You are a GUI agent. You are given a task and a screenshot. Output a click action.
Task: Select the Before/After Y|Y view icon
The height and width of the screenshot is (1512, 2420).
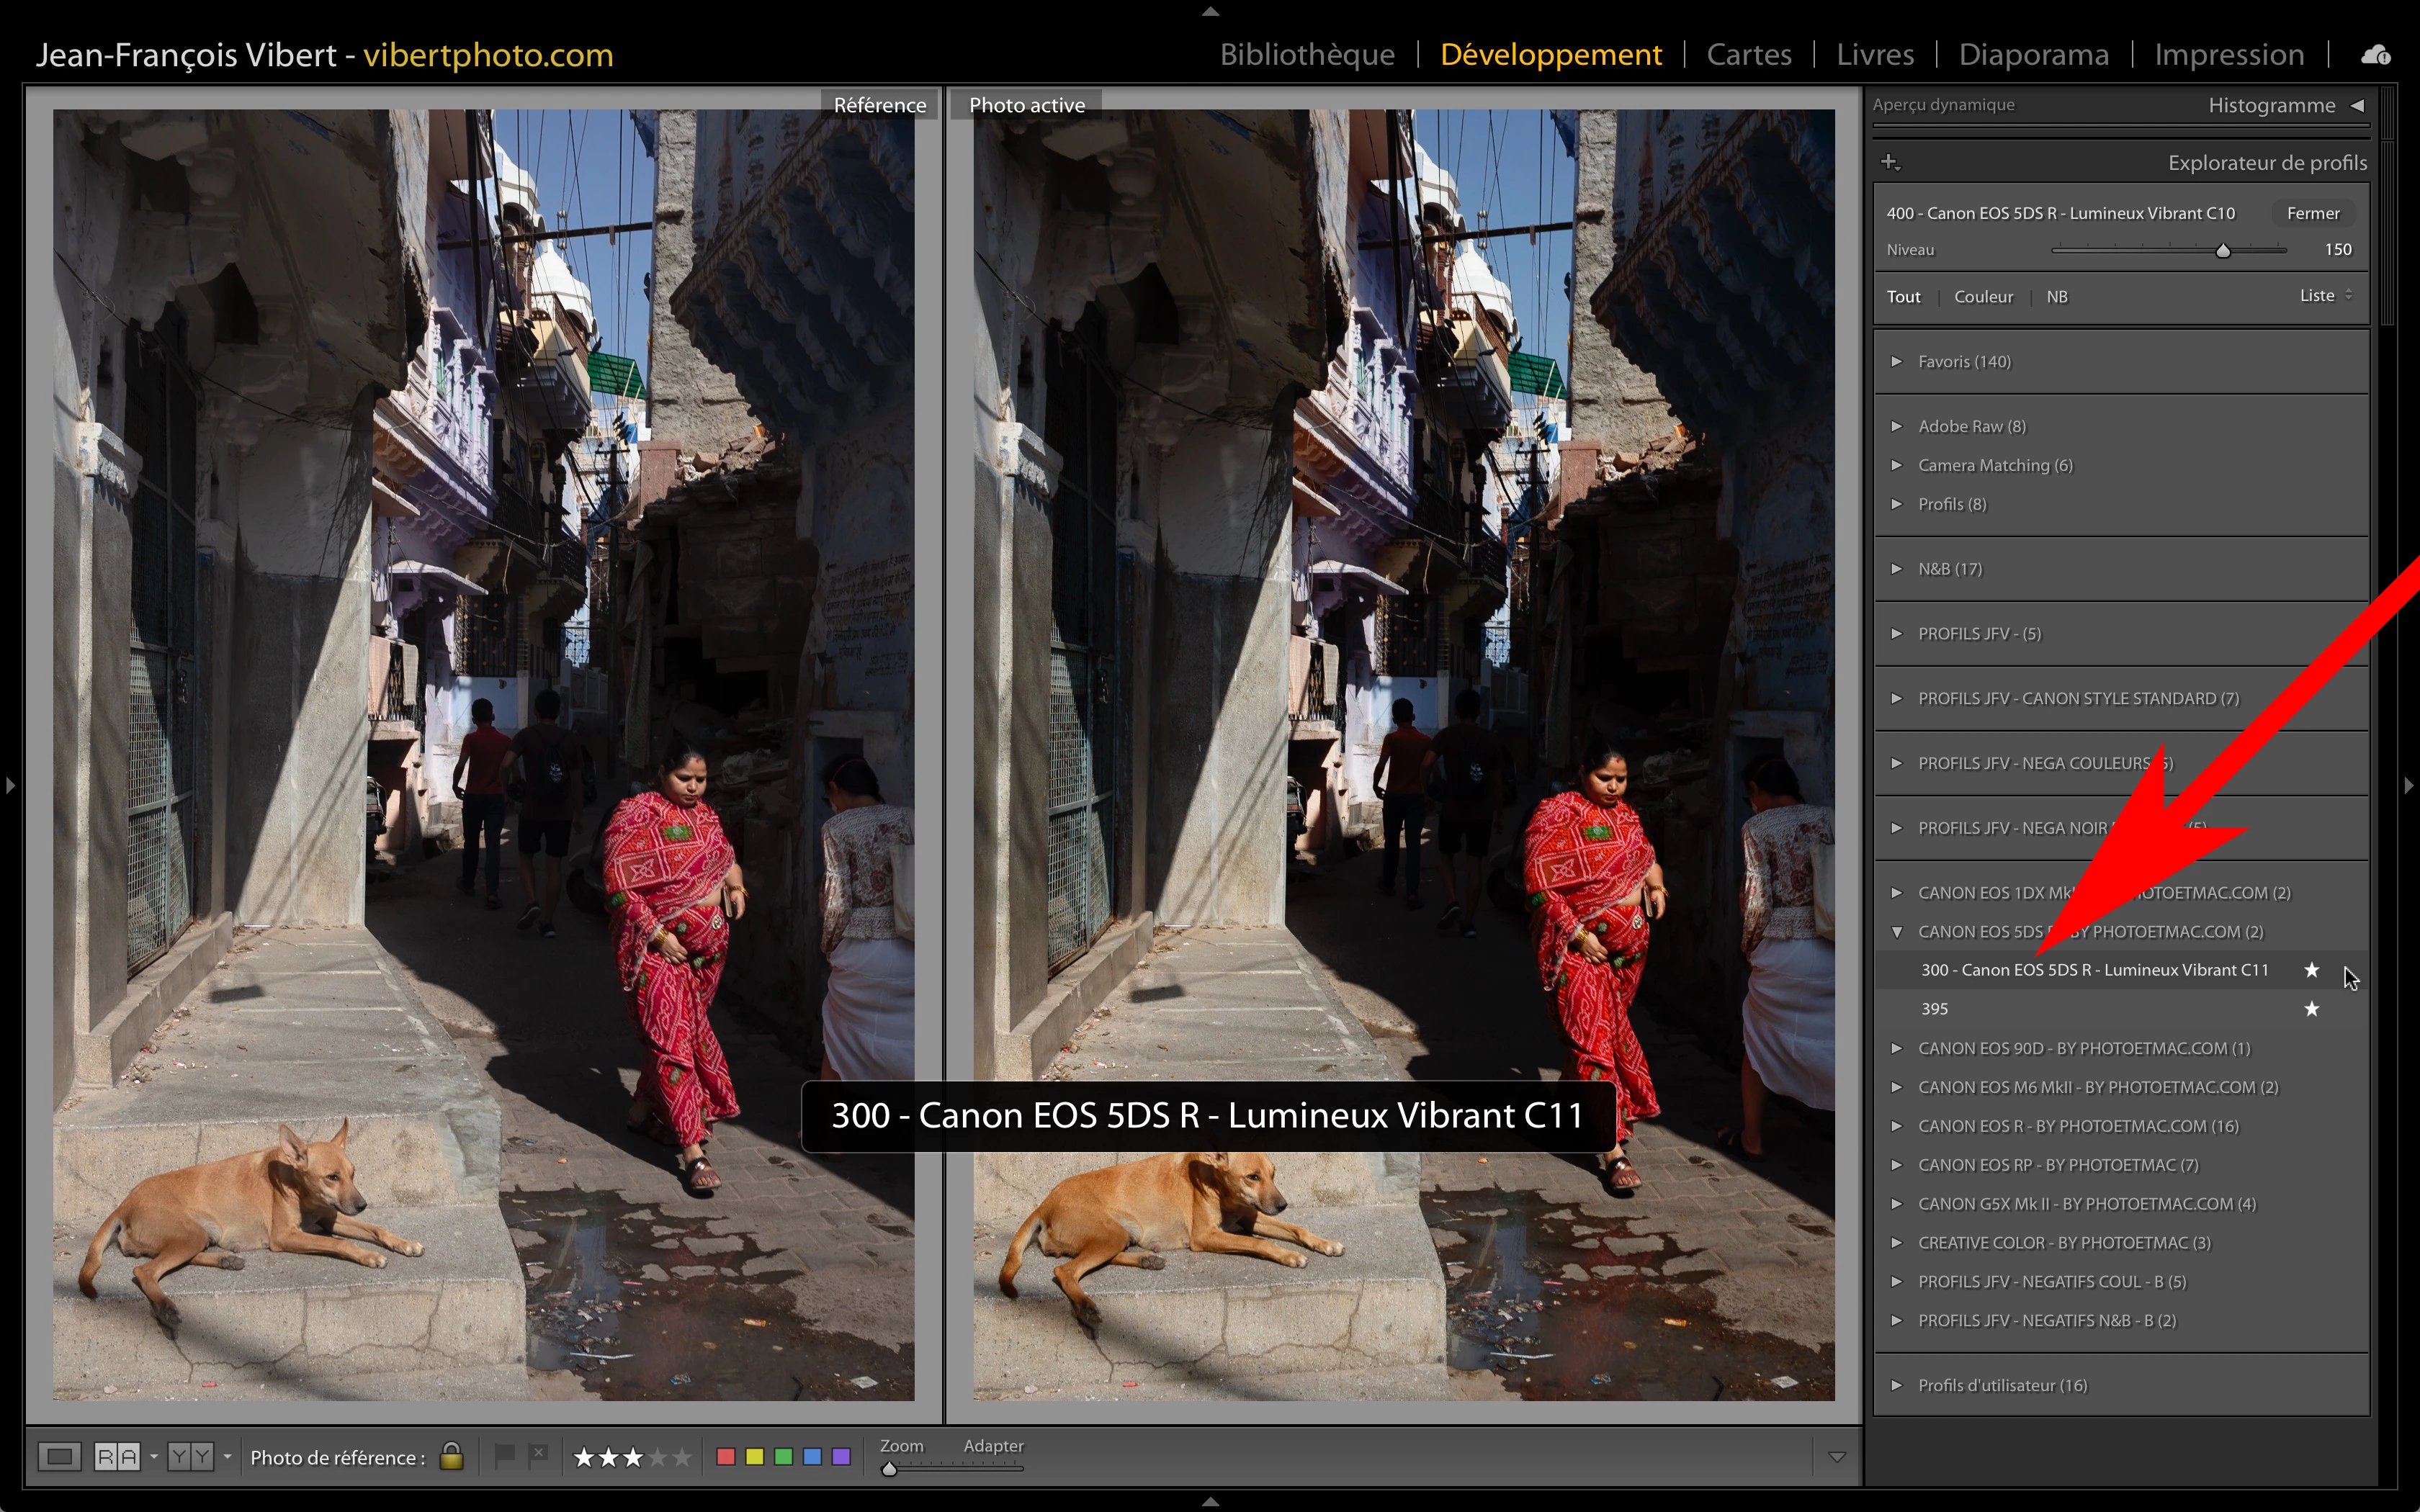click(x=190, y=1457)
